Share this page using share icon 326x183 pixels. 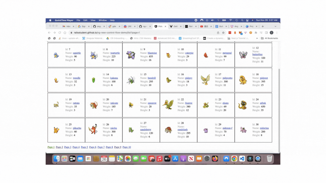click(218, 32)
